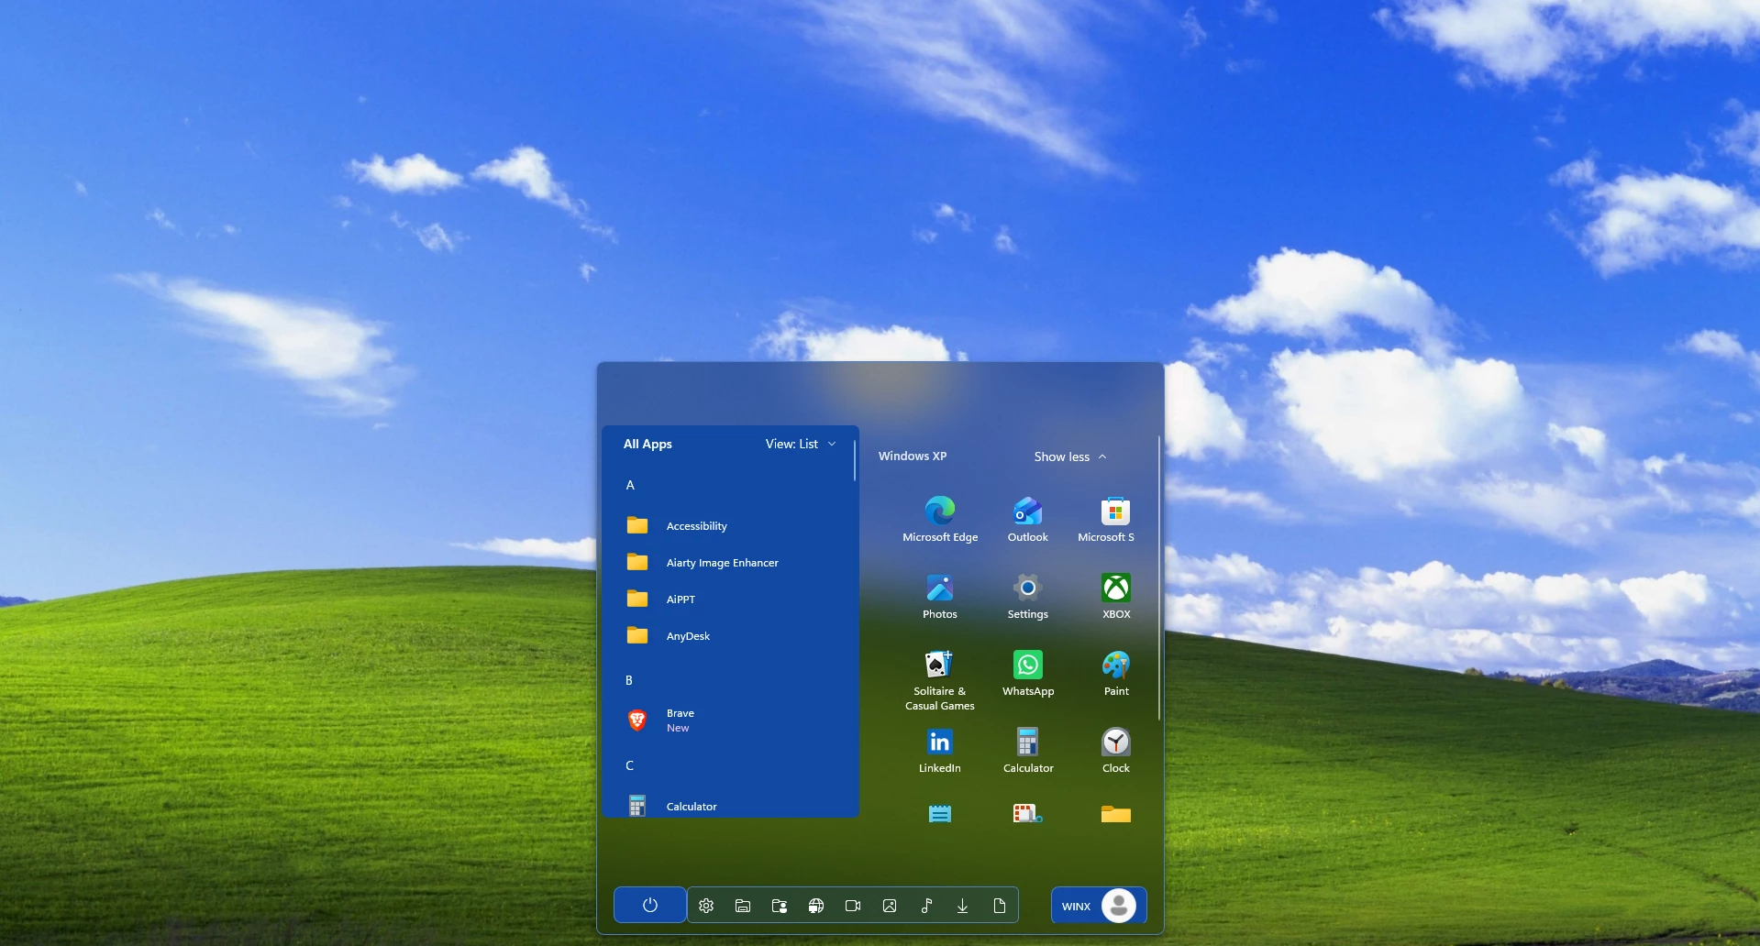Launch Brave from the apps list

[x=730, y=720]
